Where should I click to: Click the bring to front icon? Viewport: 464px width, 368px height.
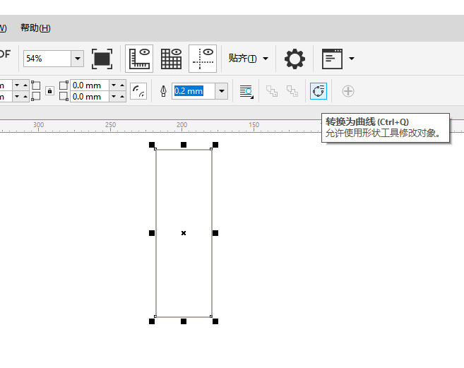tap(272, 91)
